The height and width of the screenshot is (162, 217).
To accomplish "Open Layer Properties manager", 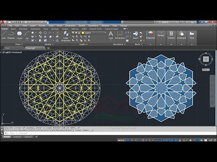I will (66, 36).
